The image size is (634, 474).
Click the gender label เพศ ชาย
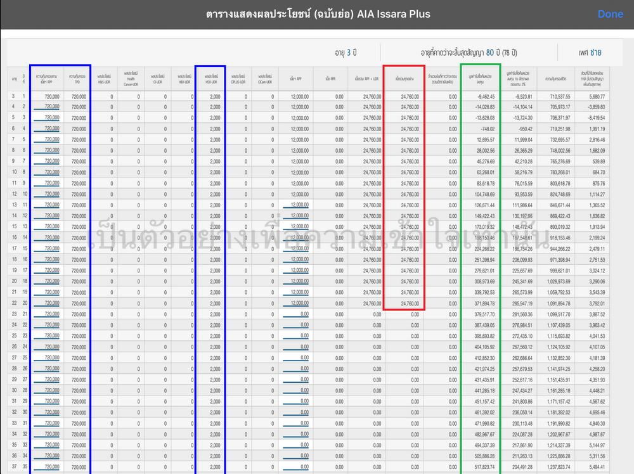pyautogui.click(x=590, y=53)
